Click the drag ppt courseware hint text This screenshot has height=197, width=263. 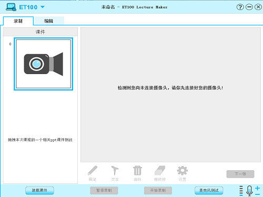pyautogui.click(x=40, y=140)
